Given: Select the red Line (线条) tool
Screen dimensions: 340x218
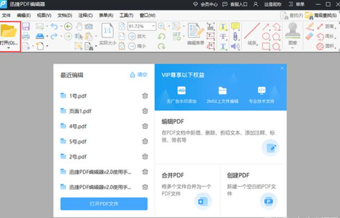Looking at the screenshot, I should coord(252,34).
